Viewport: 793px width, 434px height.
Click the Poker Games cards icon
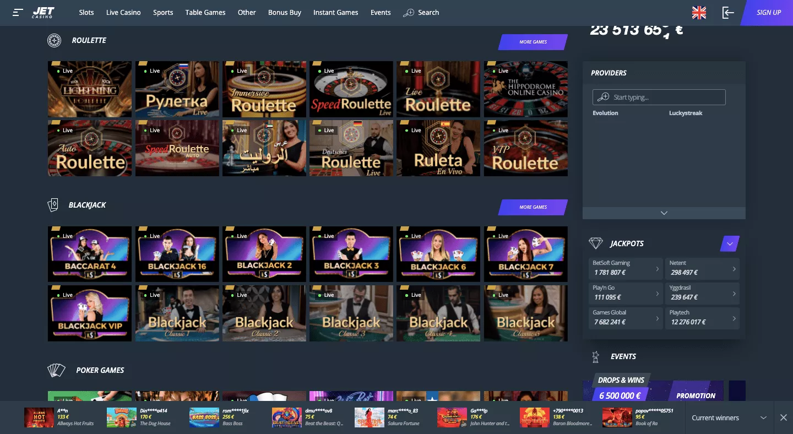pyautogui.click(x=56, y=370)
